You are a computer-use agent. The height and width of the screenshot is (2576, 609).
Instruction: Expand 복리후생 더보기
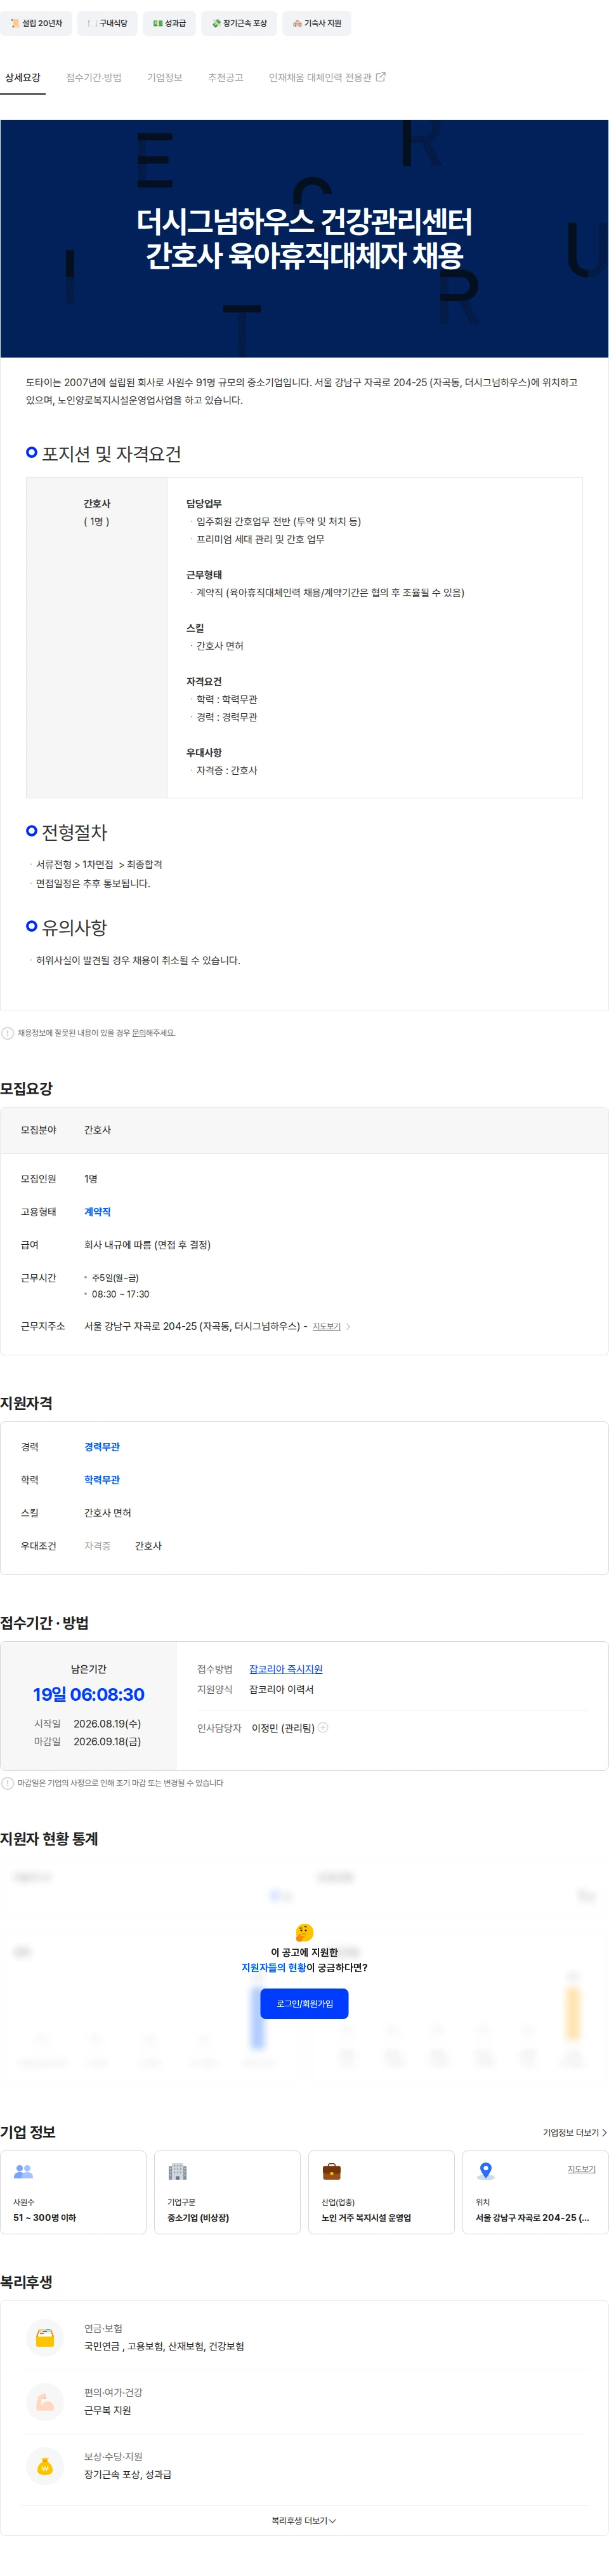coord(303,2521)
